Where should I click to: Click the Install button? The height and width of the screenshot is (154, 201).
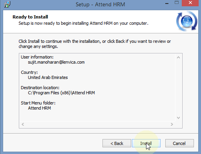click(146, 143)
